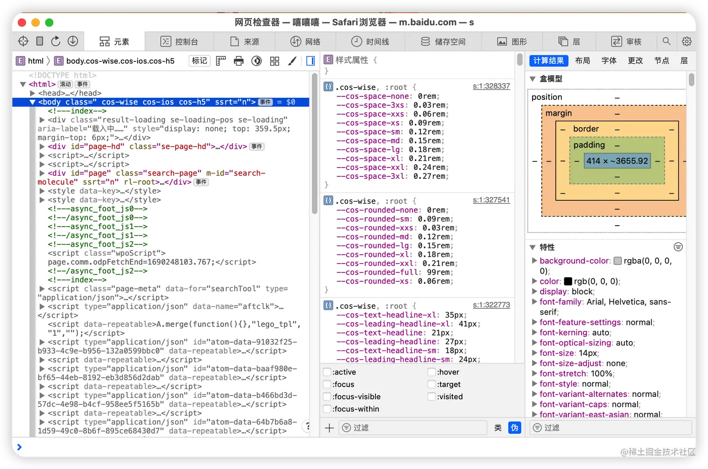
Task: Click the computed panel 过滤 field
Action: tap(611, 428)
